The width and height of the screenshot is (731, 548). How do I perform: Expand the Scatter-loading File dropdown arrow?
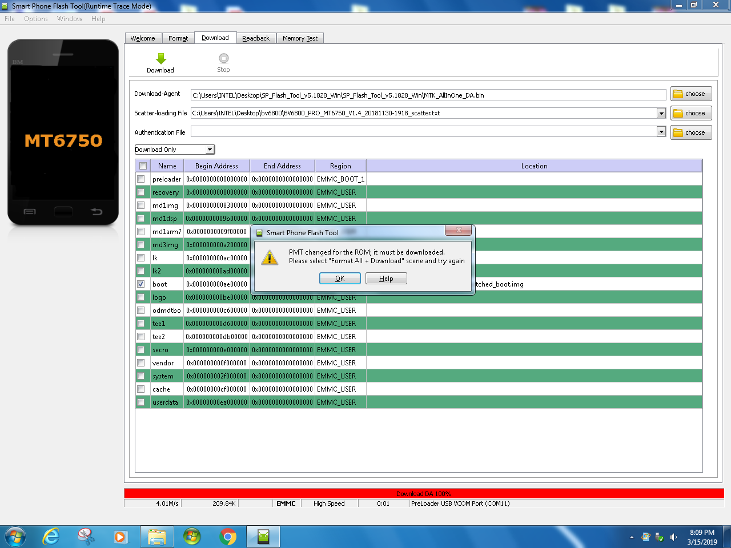pyautogui.click(x=661, y=113)
